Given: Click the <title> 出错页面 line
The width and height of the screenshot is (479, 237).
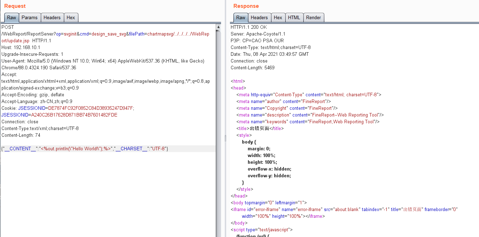Looking at the screenshot, I should point(260,128).
